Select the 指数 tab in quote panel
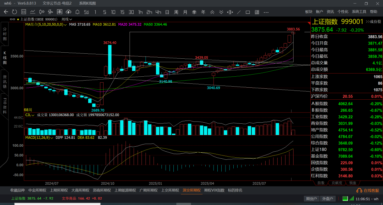 (321, 183)
